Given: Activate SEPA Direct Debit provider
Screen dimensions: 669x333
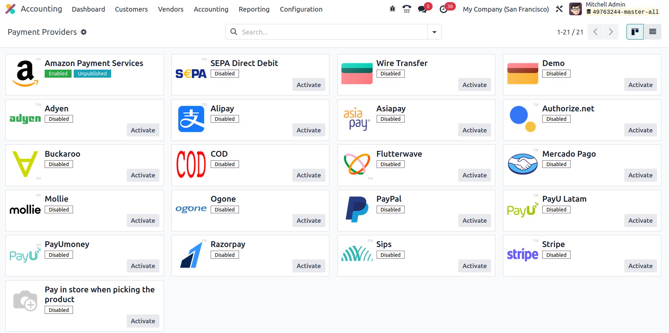Looking at the screenshot, I should 309,85.
